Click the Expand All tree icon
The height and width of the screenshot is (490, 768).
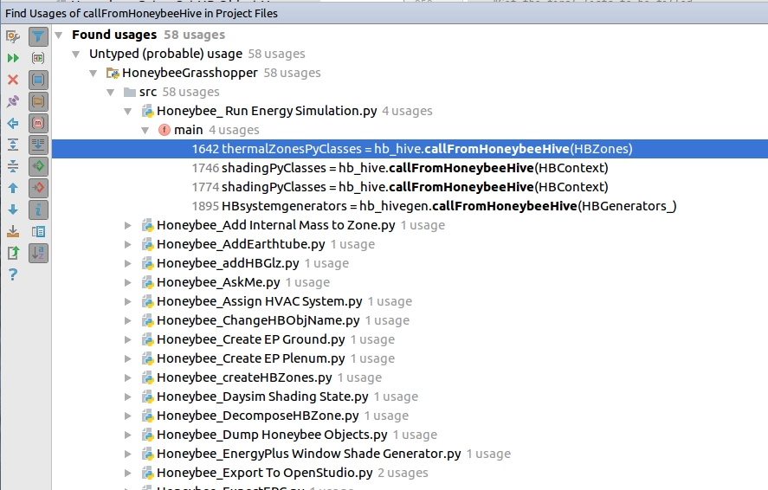pos(13,145)
